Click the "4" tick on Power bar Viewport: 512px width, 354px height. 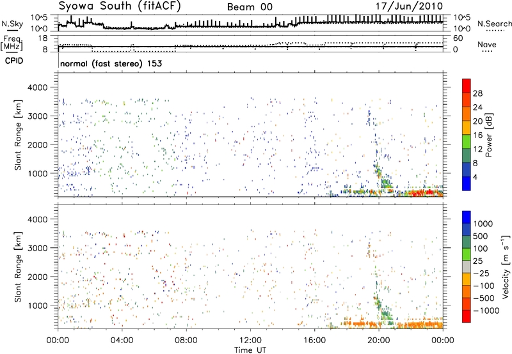[475, 177]
